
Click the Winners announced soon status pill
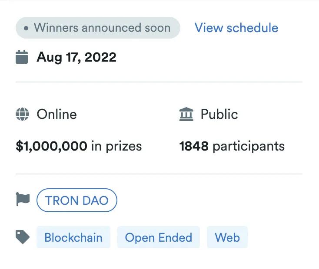[98, 28]
